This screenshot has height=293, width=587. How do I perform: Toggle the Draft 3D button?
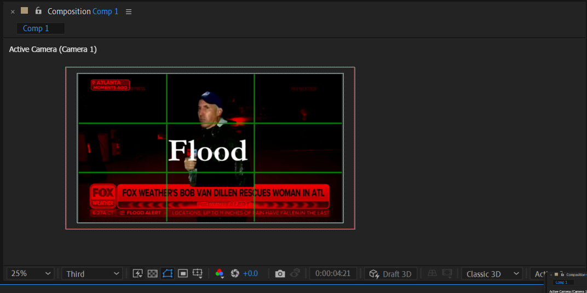391,273
